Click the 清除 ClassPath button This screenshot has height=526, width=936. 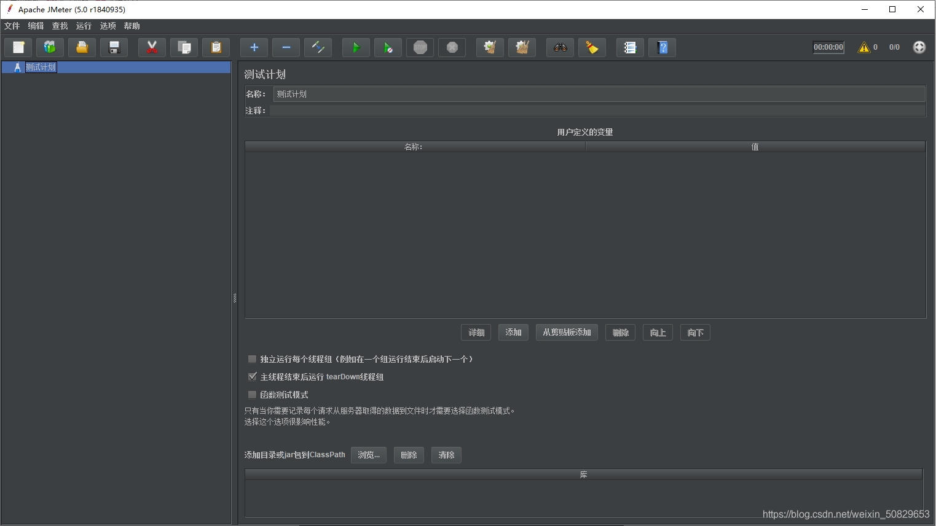[x=446, y=455]
